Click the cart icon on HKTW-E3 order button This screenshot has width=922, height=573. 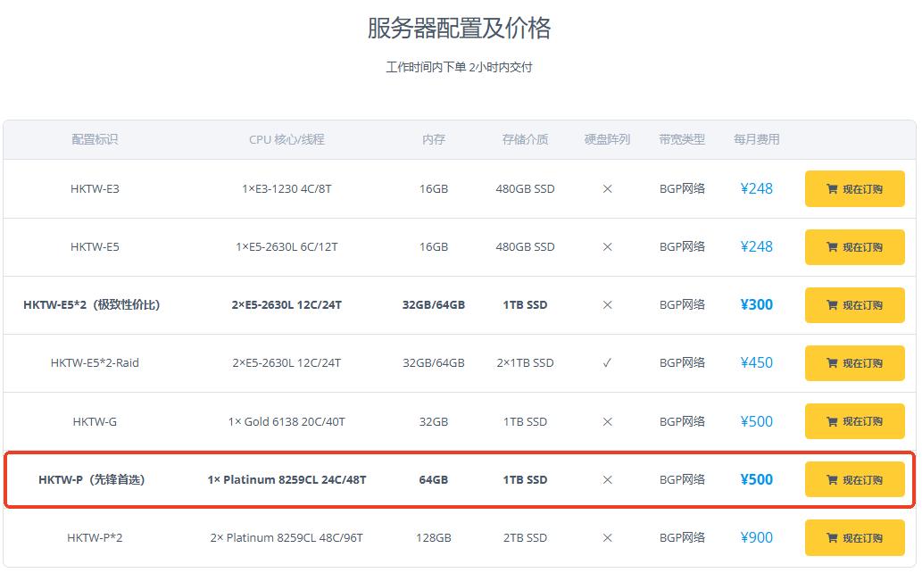coord(832,188)
